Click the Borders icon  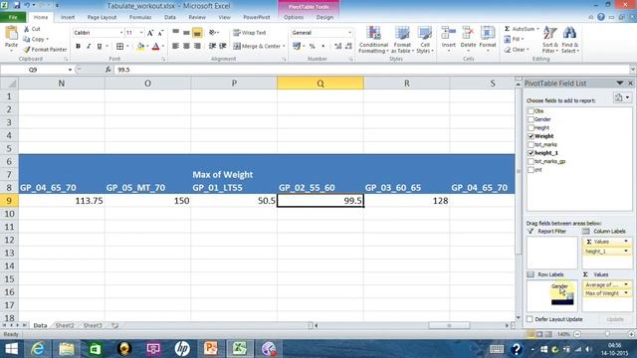coord(119,47)
